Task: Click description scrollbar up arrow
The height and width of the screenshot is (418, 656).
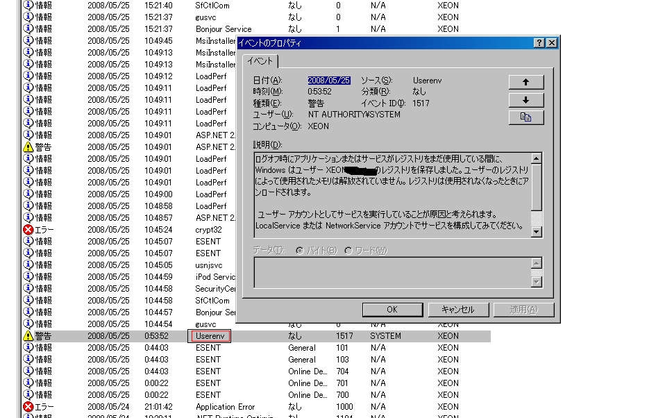Action: [537, 158]
